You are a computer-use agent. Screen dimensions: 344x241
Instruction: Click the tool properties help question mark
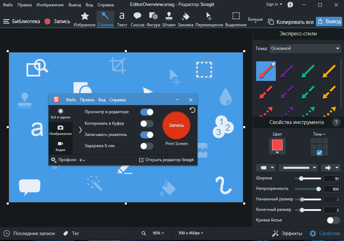click(x=336, y=122)
